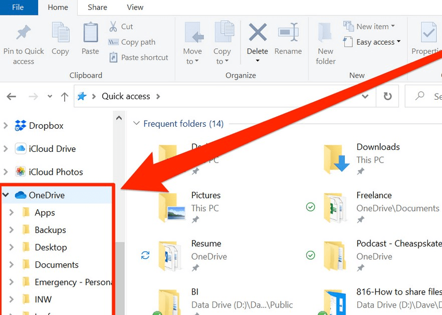Screen dimensions: 442x315
Task: Click the sync status icon beside Resume
Action: [x=145, y=255]
